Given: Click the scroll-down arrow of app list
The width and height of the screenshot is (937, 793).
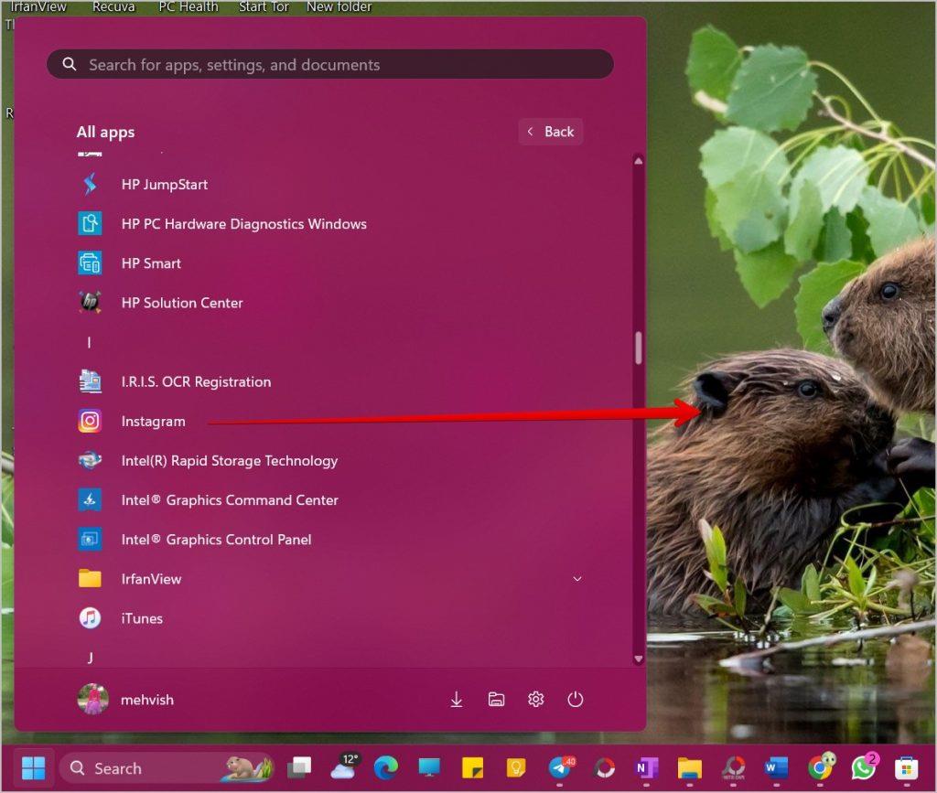Looking at the screenshot, I should 638,659.
